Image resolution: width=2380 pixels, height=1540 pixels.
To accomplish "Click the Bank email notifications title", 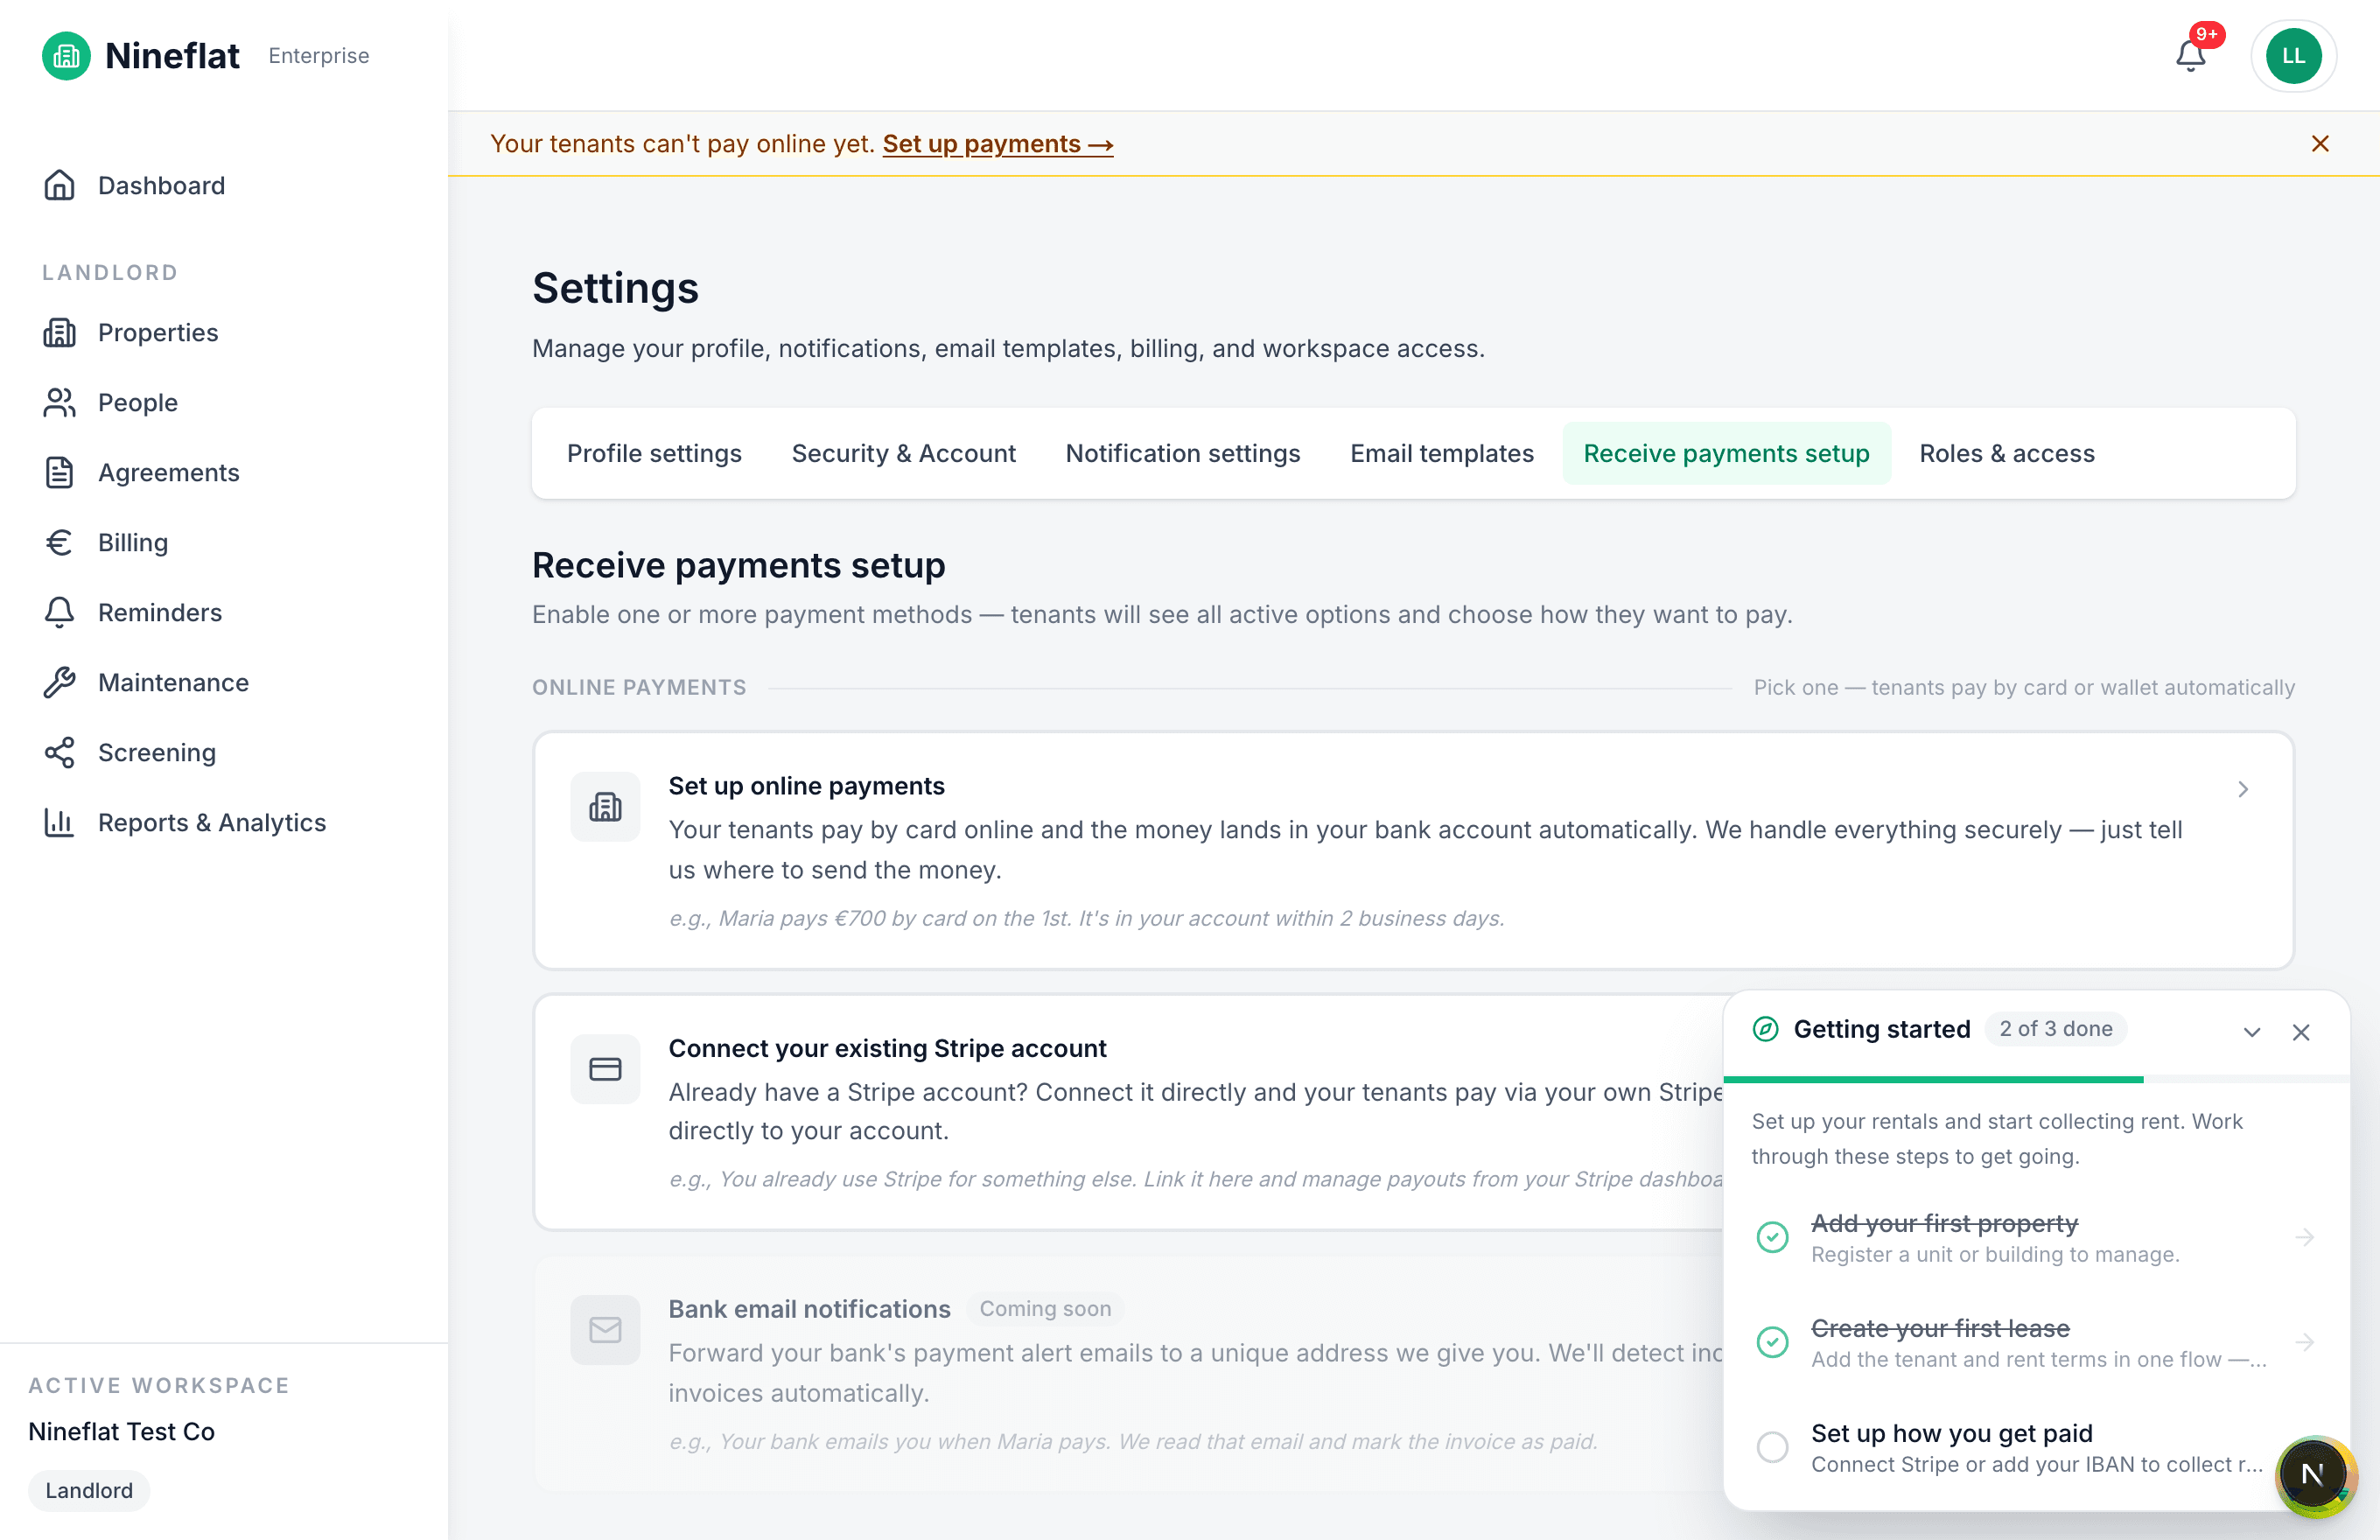I will 809,1309.
